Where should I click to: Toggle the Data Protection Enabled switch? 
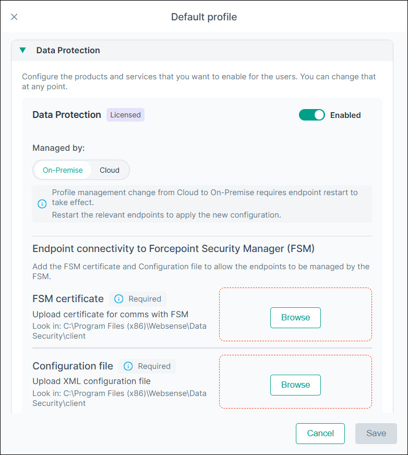[x=311, y=115]
